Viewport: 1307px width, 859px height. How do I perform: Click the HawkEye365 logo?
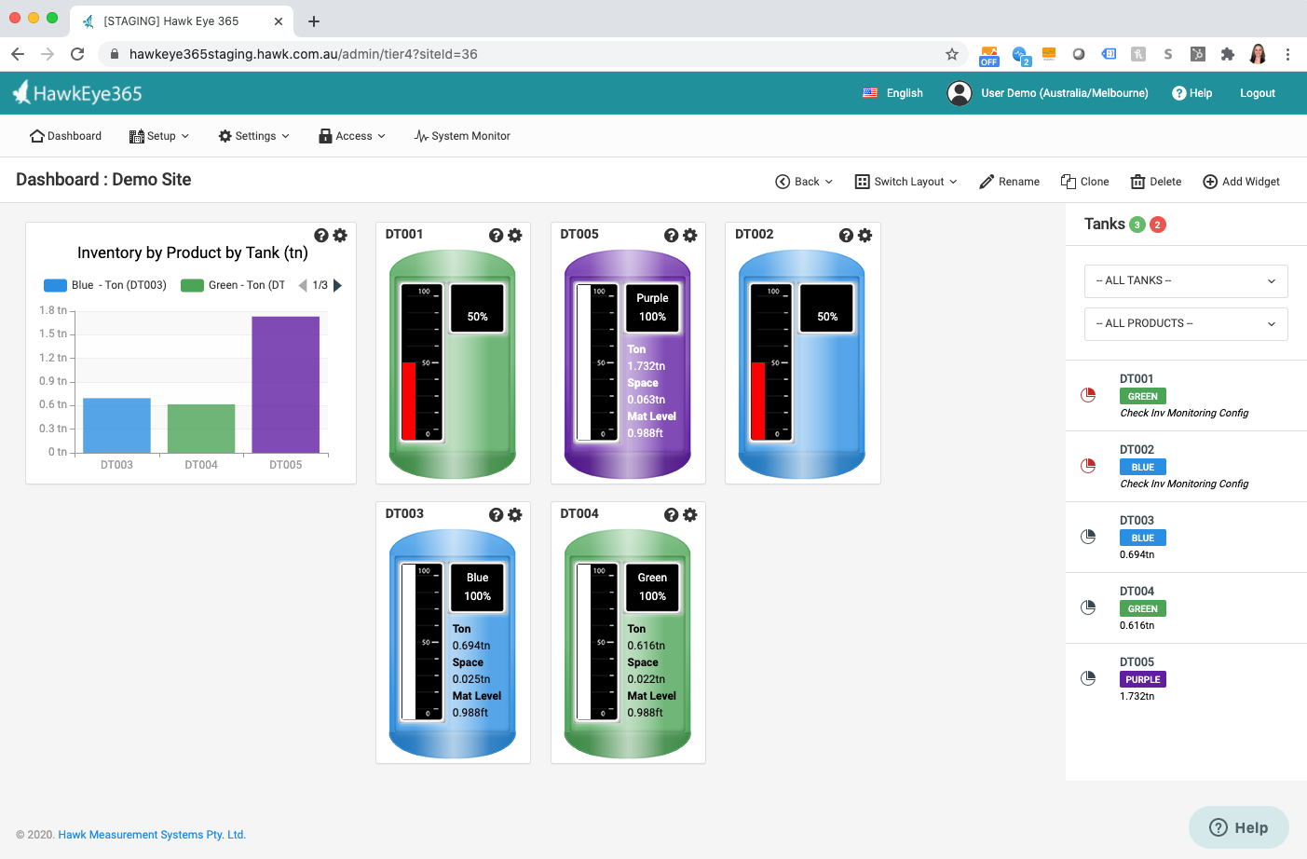(77, 93)
